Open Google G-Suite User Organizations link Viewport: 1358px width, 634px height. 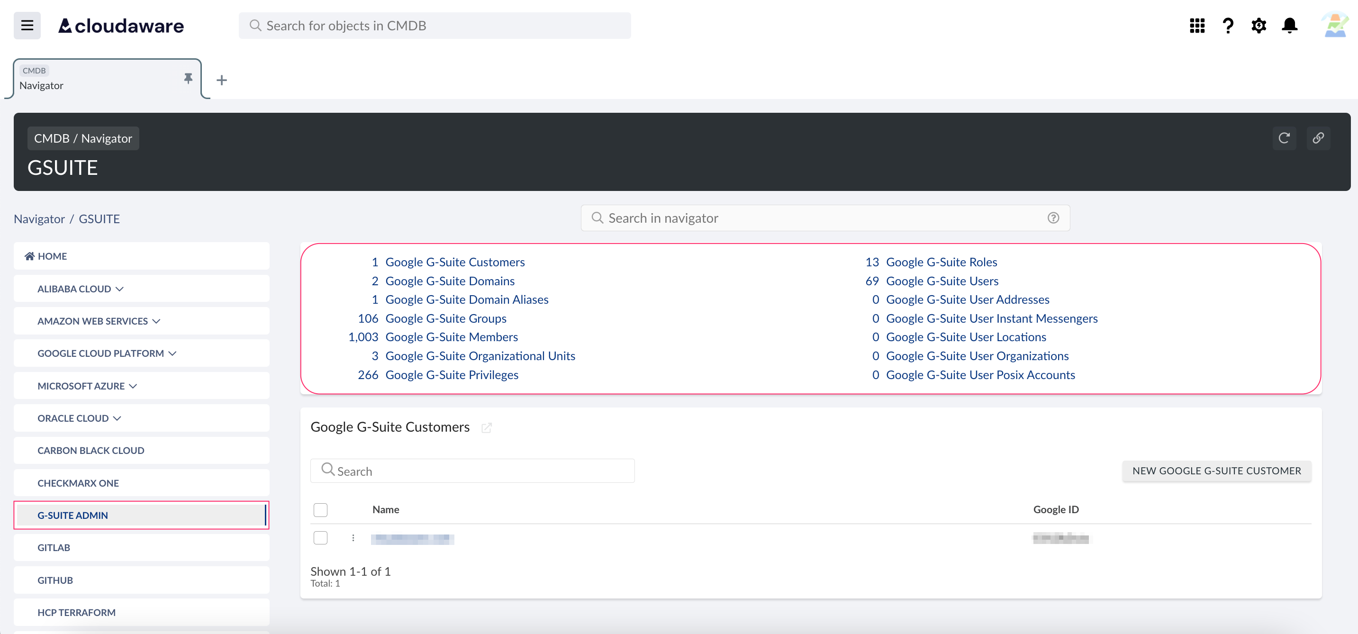click(x=978, y=356)
